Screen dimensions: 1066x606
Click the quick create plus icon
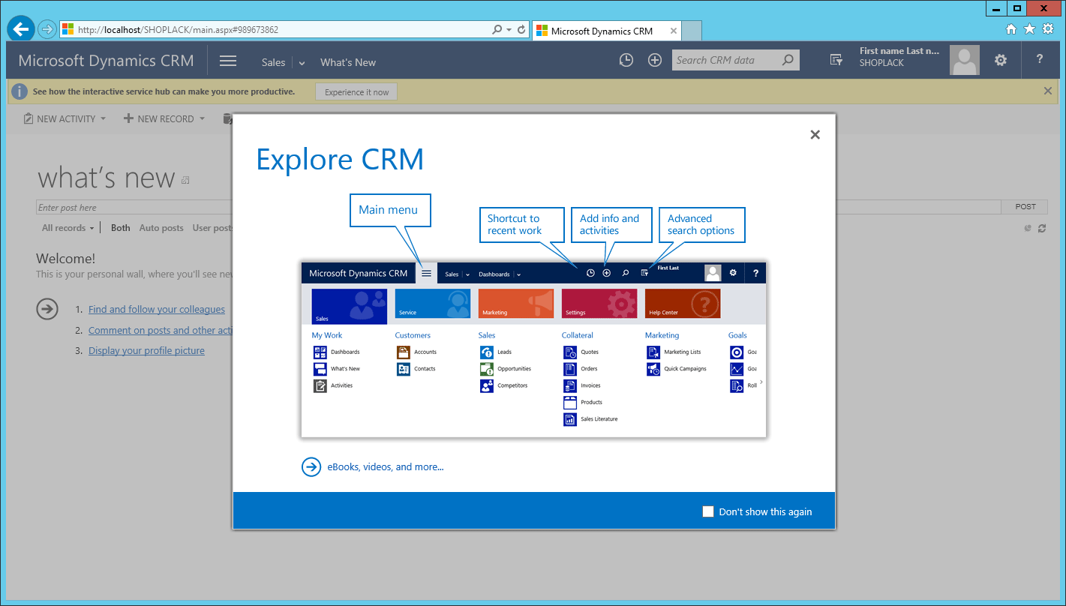[655, 60]
